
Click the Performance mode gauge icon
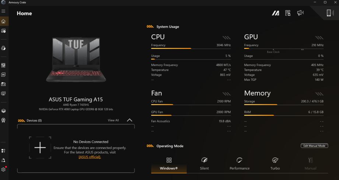[x=240, y=160]
